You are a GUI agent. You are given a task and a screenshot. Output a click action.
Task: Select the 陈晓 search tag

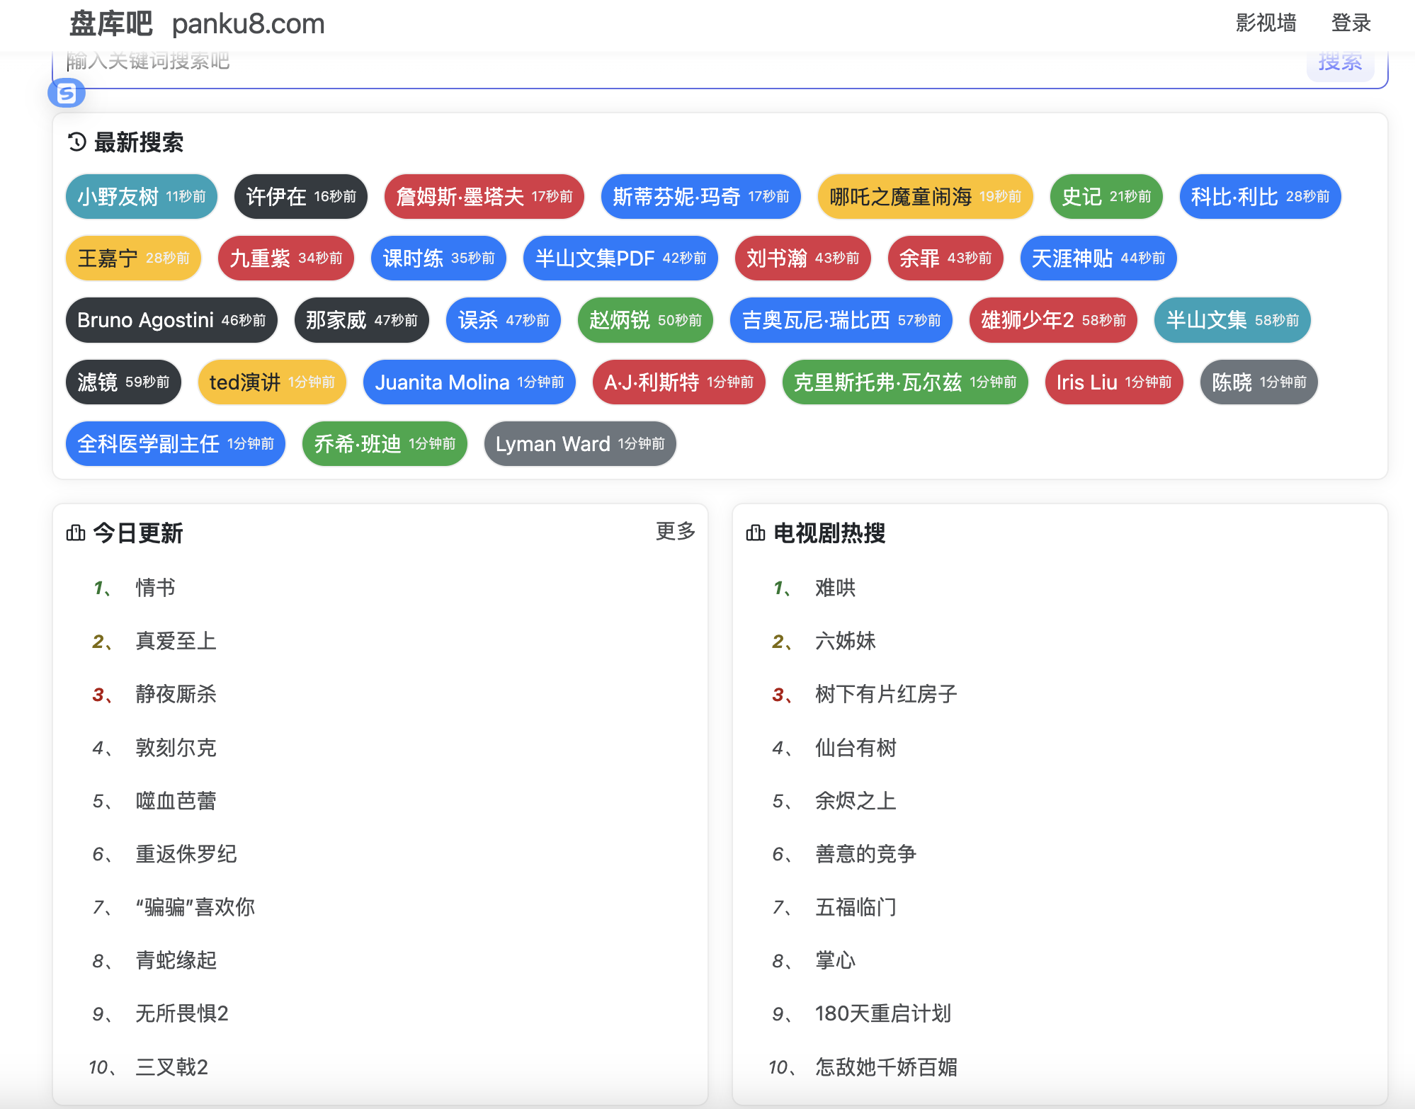tap(1259, 382)
